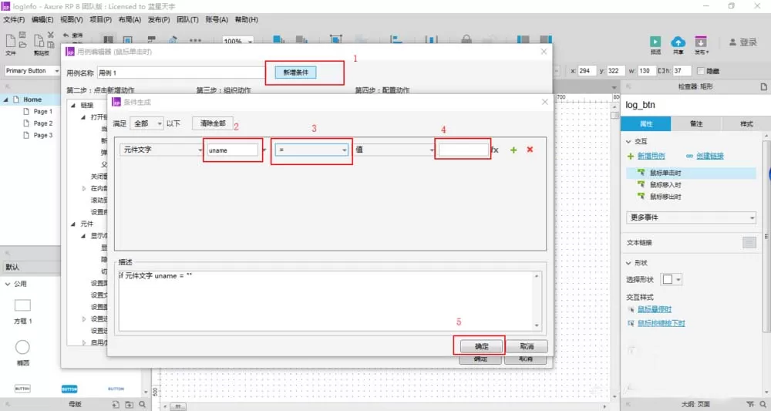Click the search icon in 母版 panel
This screenshot has width=771, height=411.
142,404
